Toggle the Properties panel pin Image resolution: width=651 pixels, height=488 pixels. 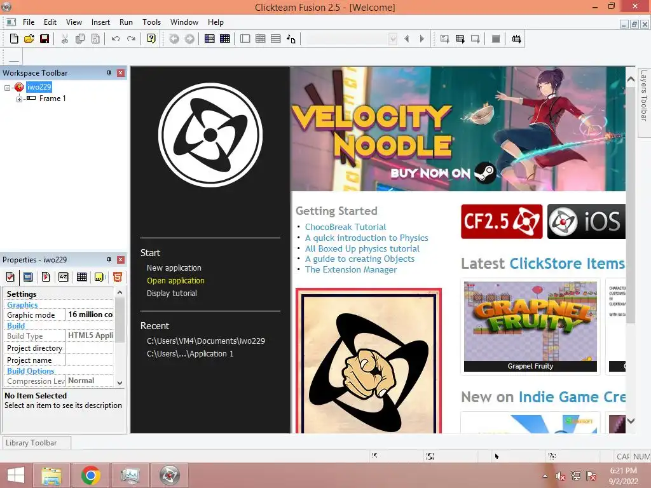coord(109,260)
